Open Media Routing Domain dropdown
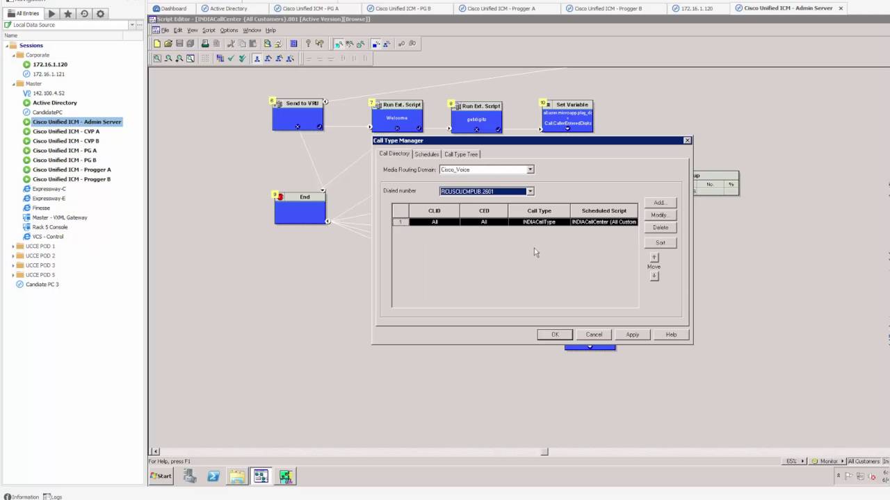The image size is (890, 500). click(x=530, y=169)
